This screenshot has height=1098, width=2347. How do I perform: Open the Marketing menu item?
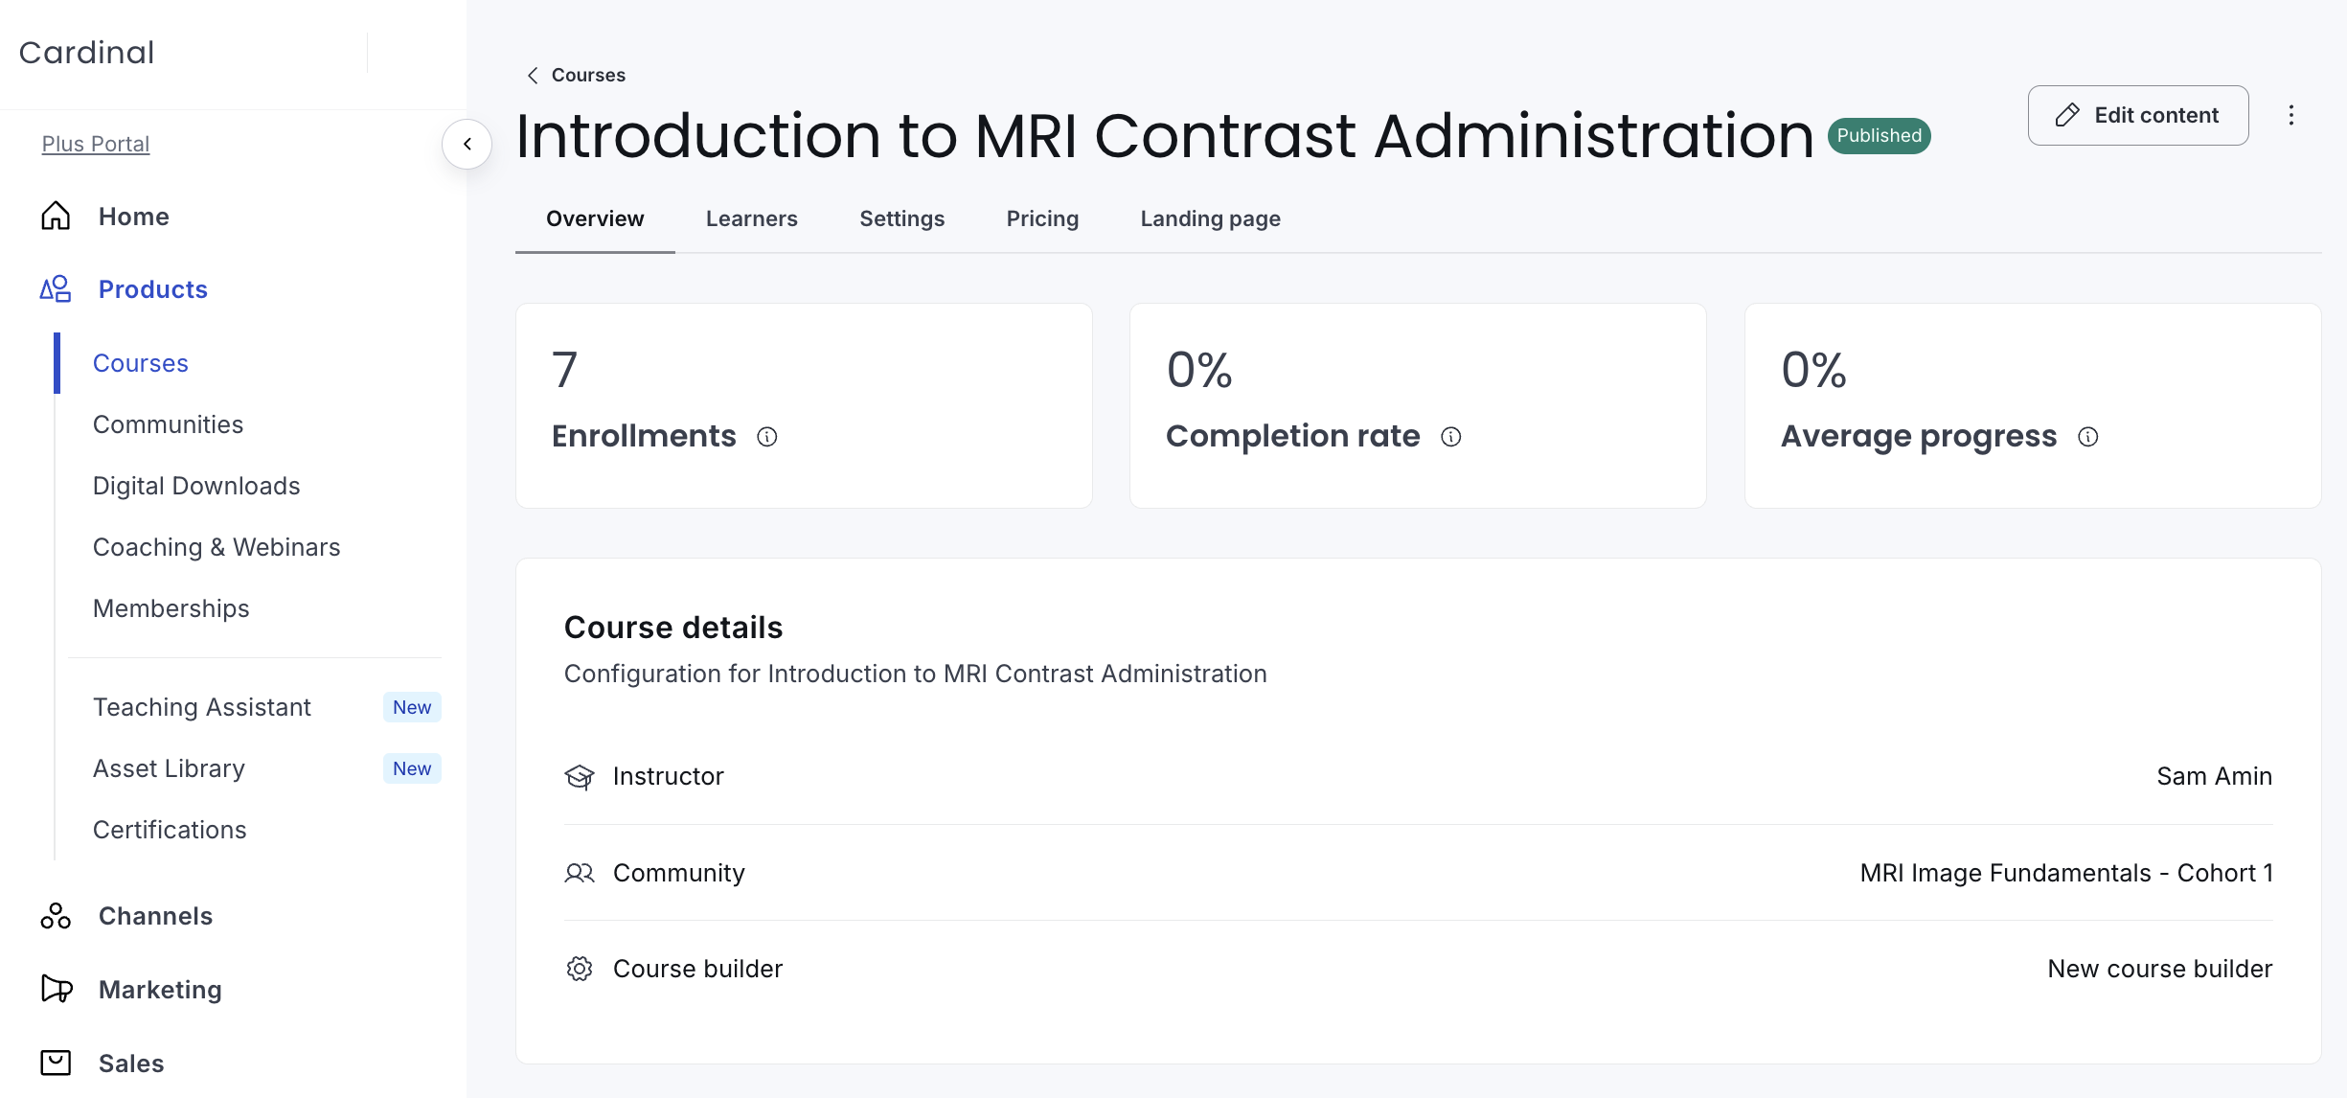160,990
